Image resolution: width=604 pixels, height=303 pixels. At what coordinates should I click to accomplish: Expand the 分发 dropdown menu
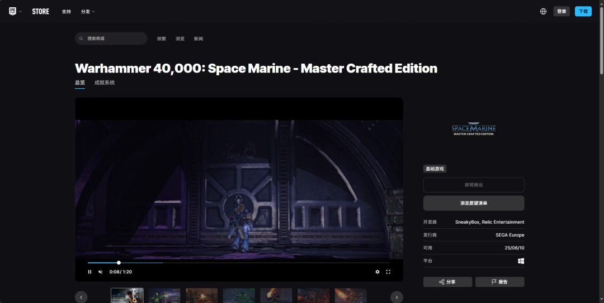click(x=88, y=12)
